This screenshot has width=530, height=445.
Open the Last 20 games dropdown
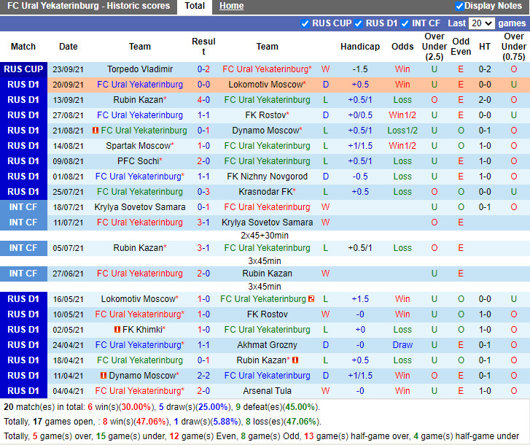coord(482,23)
